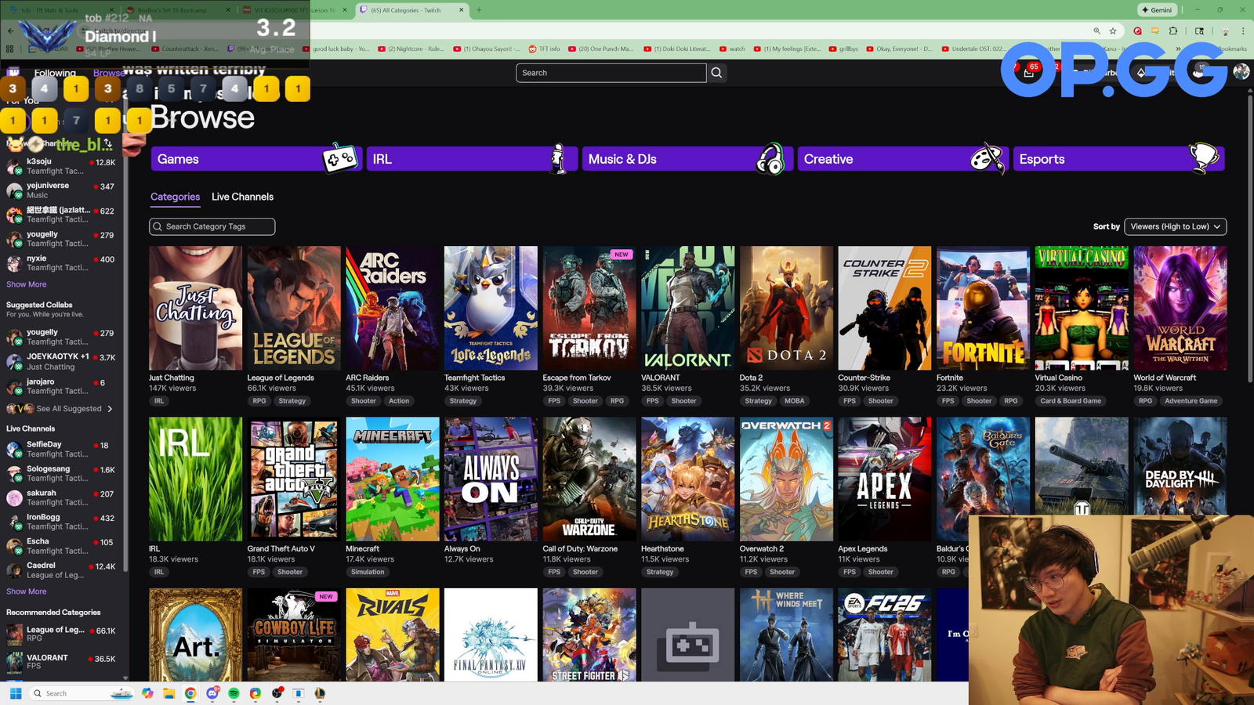The image size is (1254, 705).
Task: Click JOEYKAOTYK +1 suggested collab
Action: 61,361
